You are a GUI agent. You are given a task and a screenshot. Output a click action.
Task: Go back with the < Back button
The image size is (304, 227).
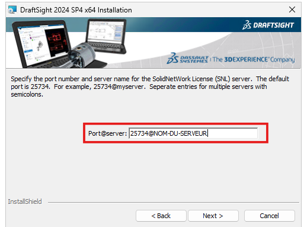(161, 216)
